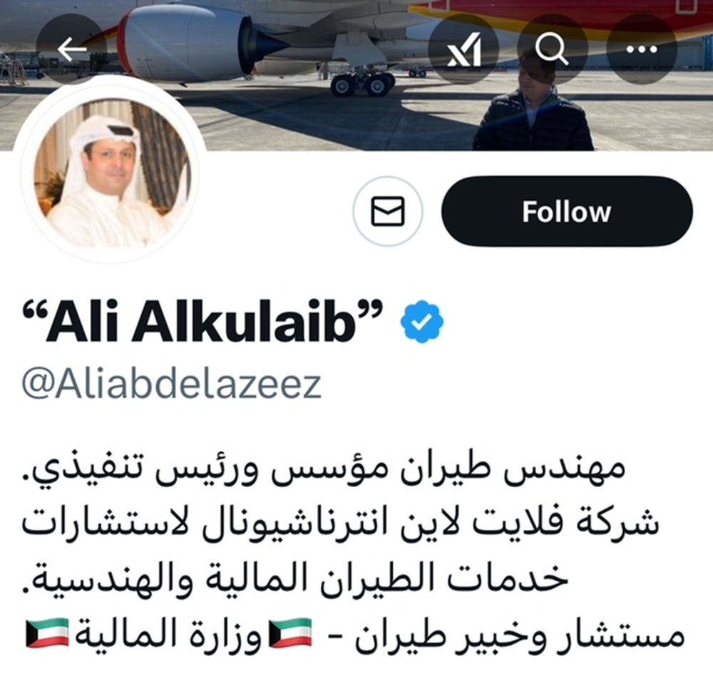This screenshot has height=684, width=713.
Task: Click bio line "خدمات الطيران المالية والهندسية"
Action: pos(296,578)
